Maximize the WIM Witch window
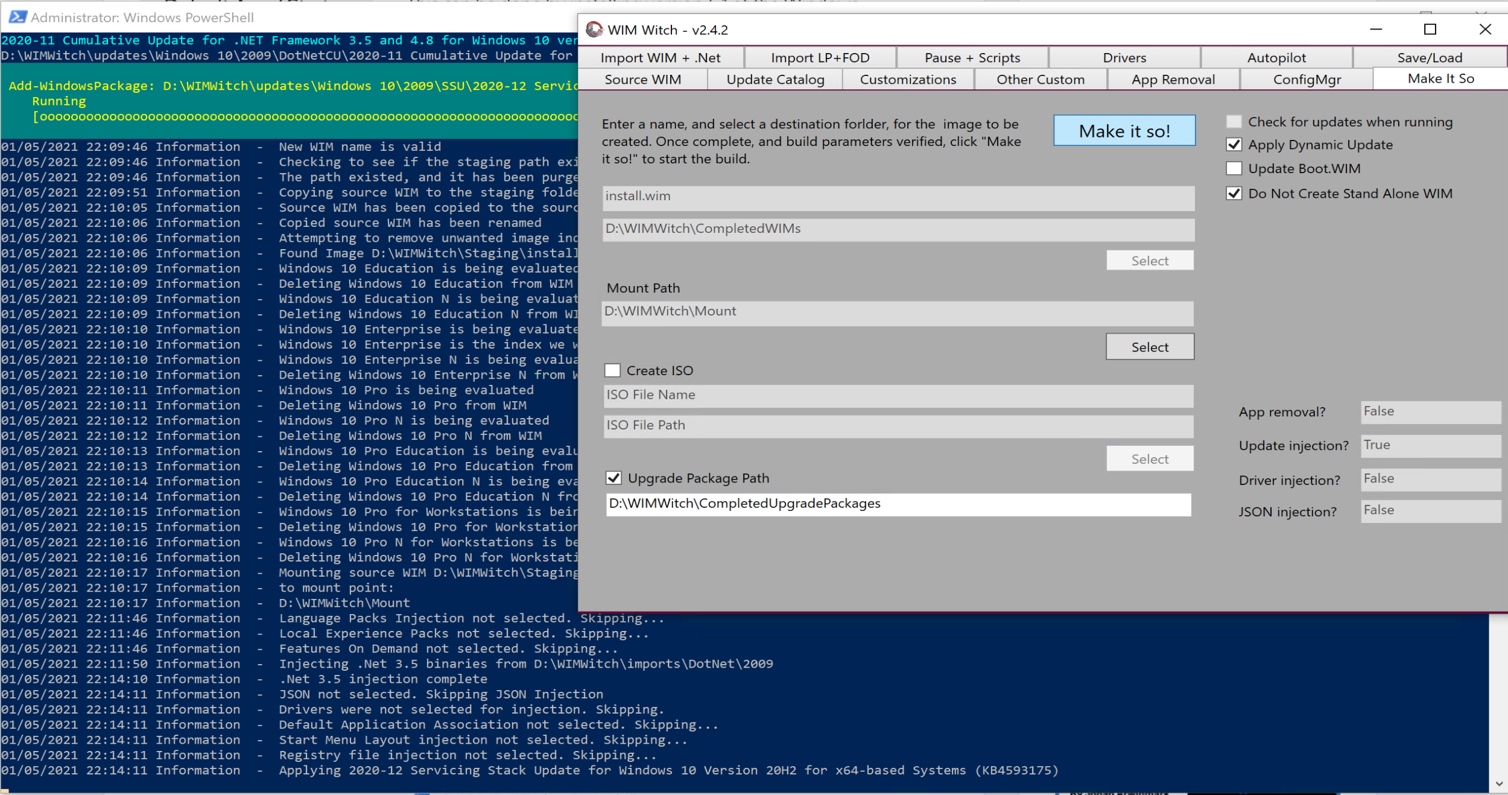Viewport: 1508px width, 795px height. click(x=1430, y=30)
